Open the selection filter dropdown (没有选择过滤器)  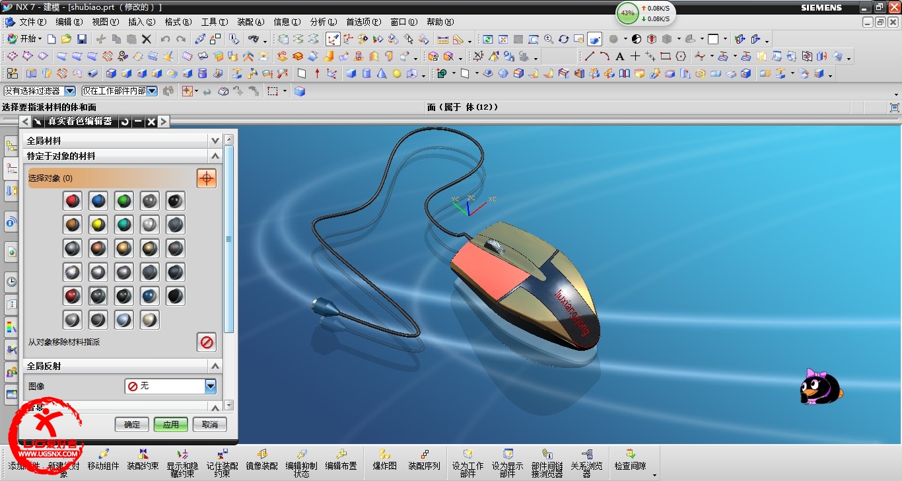coord(69,91)
